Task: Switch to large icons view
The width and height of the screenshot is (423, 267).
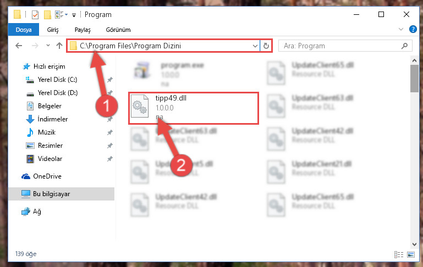Action: click(411, 254)
